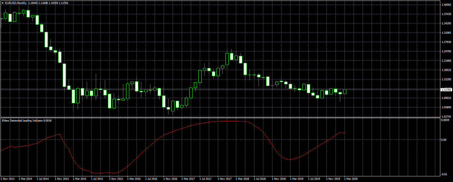
Task: Click the 1 Jul 2017 date label
Action: [x=206, y=179]
